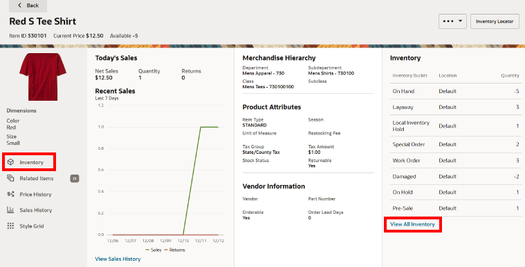Screen dimensions: 525x267
Task: Click the red tee shirt product image
Action: pyautogui.click(x=43, y=77)
